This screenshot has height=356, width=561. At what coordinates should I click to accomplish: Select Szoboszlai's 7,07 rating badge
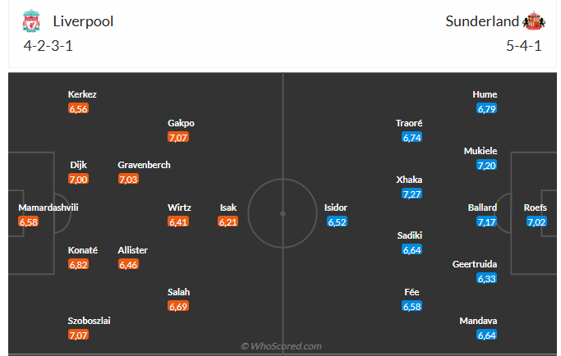click(79, 335)
